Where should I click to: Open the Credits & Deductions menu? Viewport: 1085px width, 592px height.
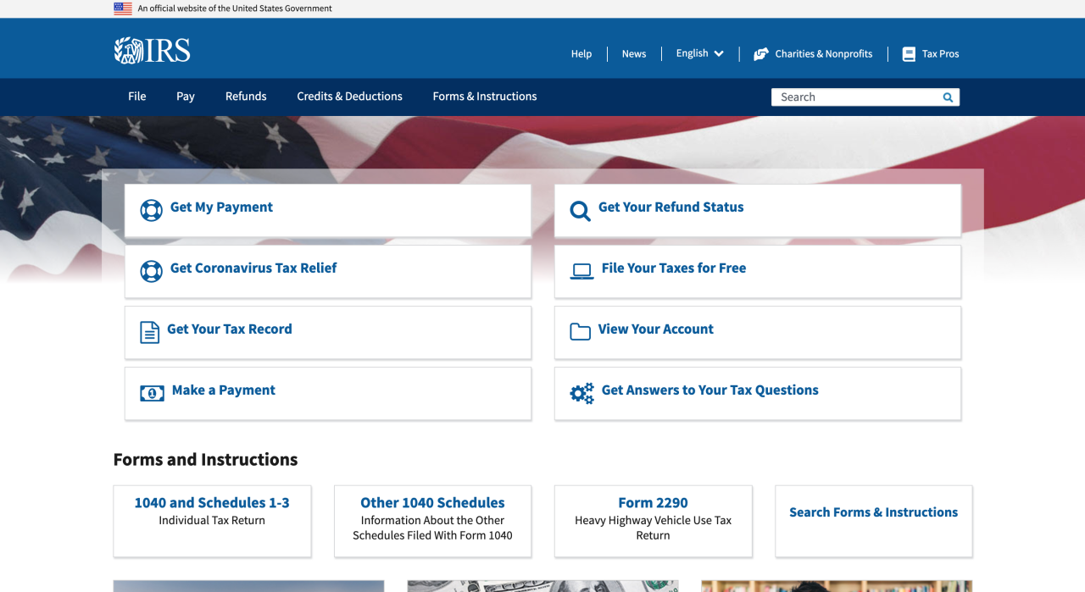pyautogui.click(x=349, y=97)
